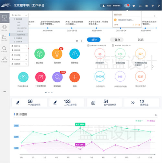Click the 2015-09-06 timeline marker
162x163 pixels.
point(48,28)
